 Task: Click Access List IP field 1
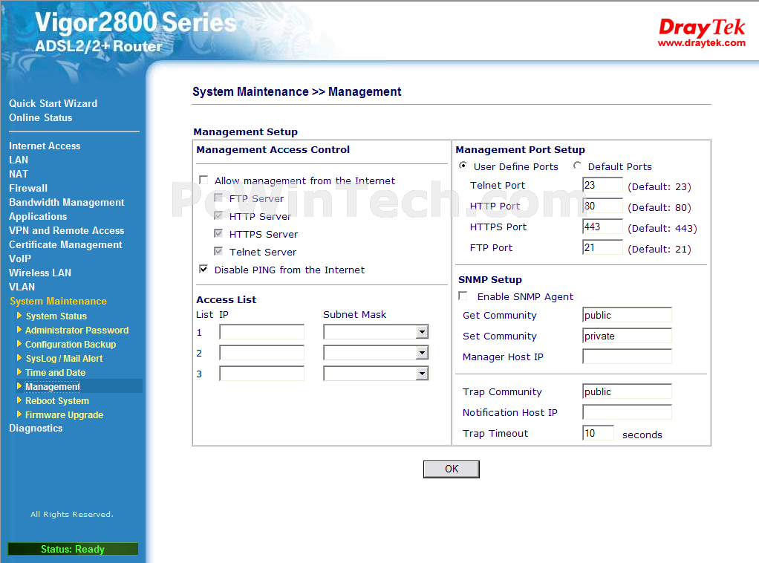pyautogui.click(x=262, y=332)
